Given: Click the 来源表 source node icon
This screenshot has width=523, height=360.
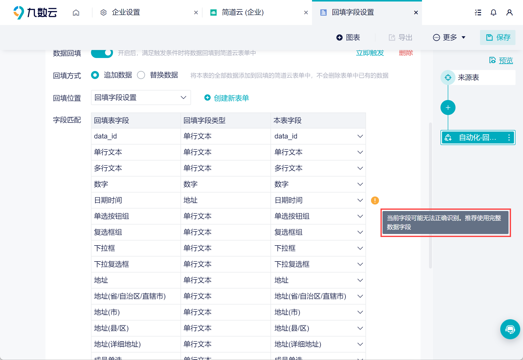Looking at the screenshot, I should pos(448,77).
